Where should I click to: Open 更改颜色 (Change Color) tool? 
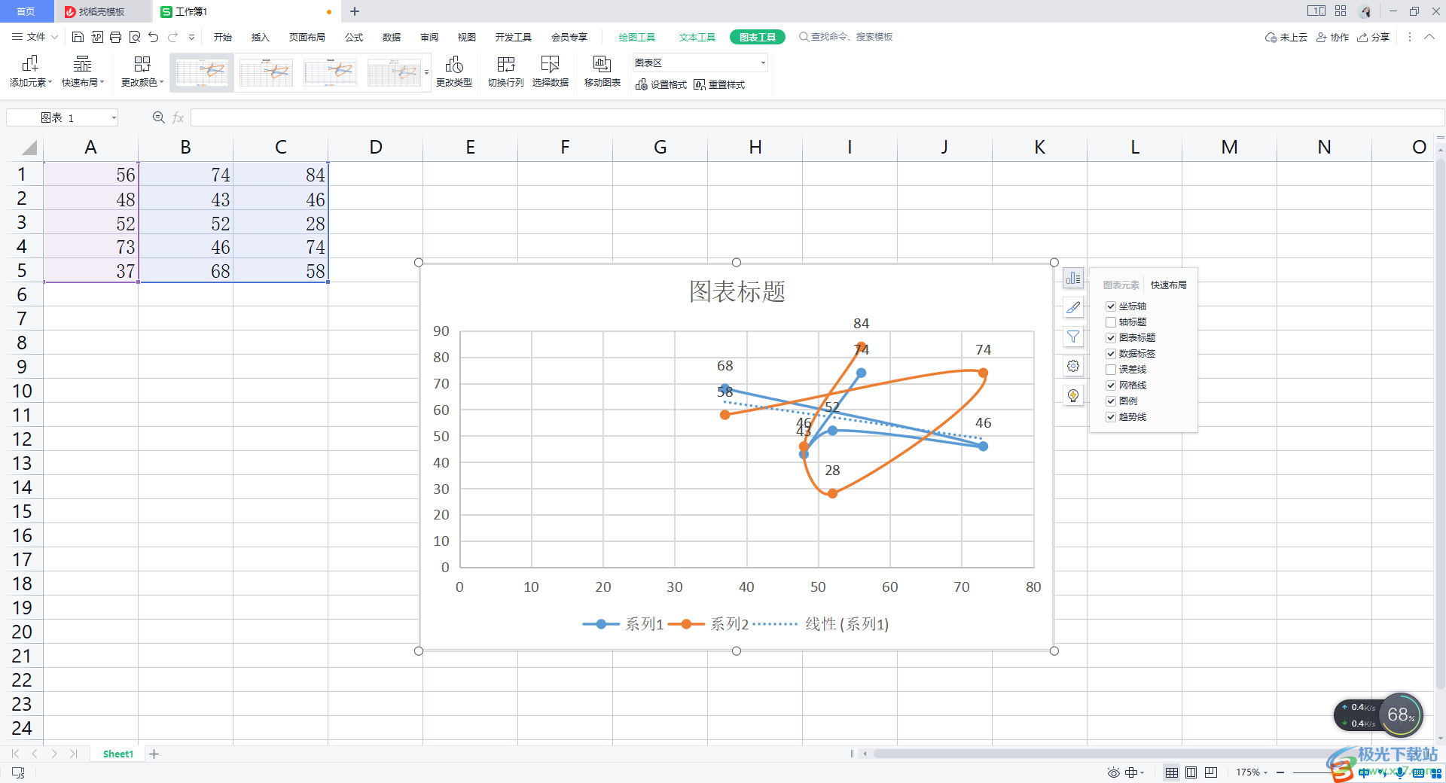pyautogui.click(x=142, y=72)
